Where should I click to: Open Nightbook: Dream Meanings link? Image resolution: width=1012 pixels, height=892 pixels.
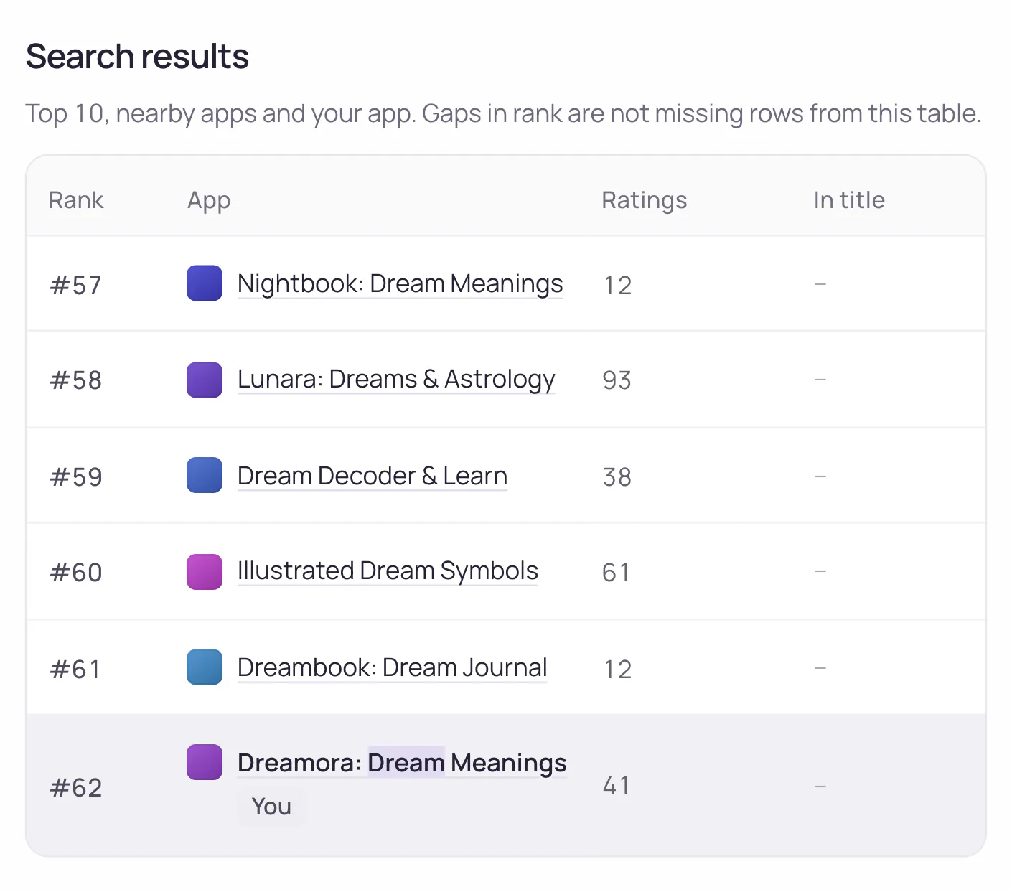click(x=400, y=284)
